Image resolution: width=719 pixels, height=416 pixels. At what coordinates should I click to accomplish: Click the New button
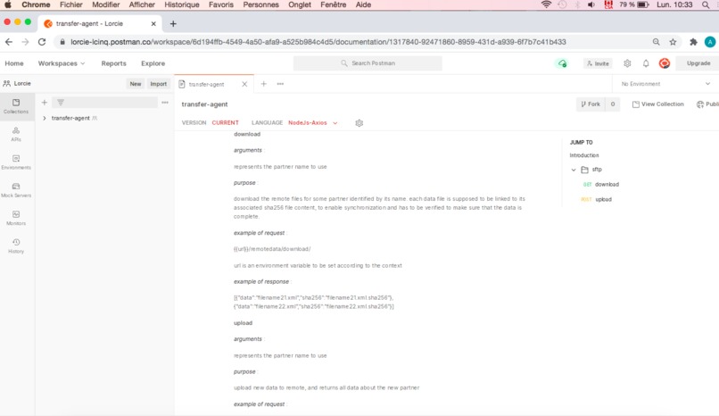click(136, 84)
